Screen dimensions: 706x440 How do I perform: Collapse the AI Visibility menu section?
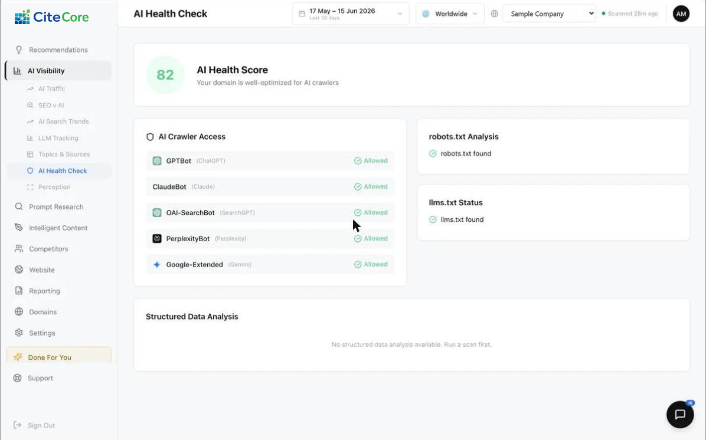pos(58,71)
